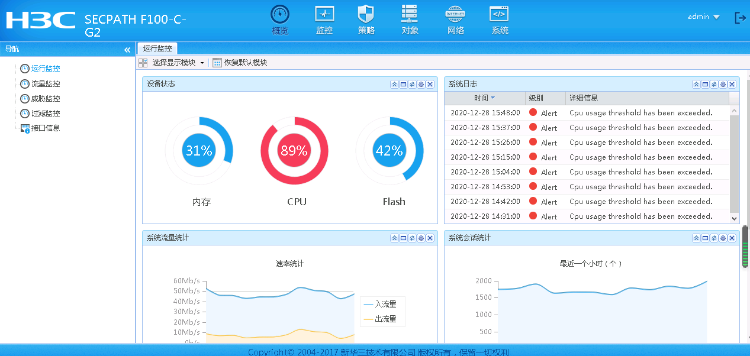Viewport: 750px width, 356px height.
Task: Select log entry at 2020-12-28 15:37:00
Action: 587,128
